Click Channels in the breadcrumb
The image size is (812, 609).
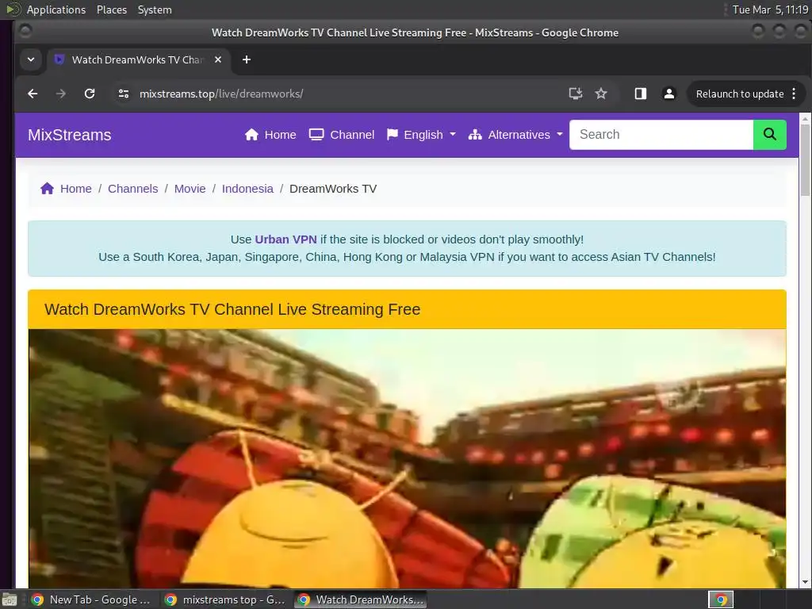[x=132, y=189]
